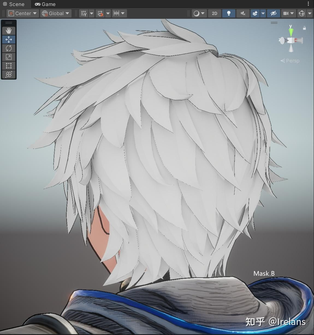Select the Rotate tool

click(x=9, y=48)
